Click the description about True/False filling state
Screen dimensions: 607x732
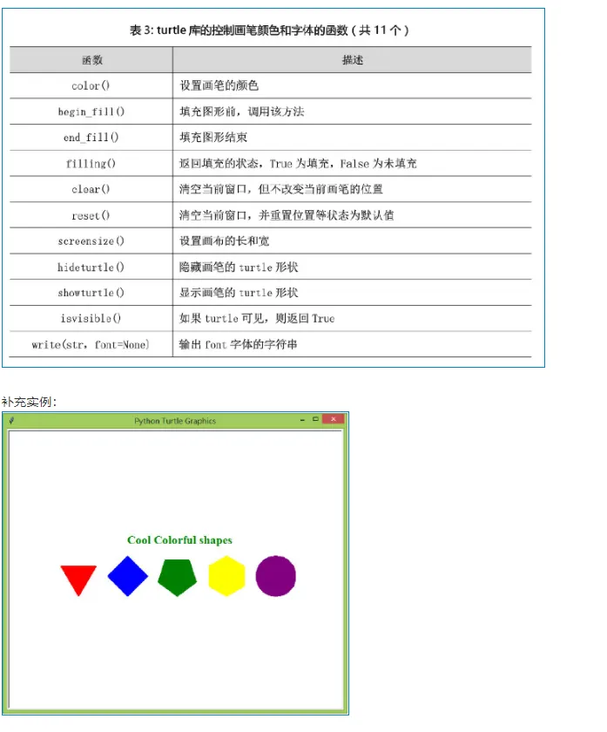(298, 164)
